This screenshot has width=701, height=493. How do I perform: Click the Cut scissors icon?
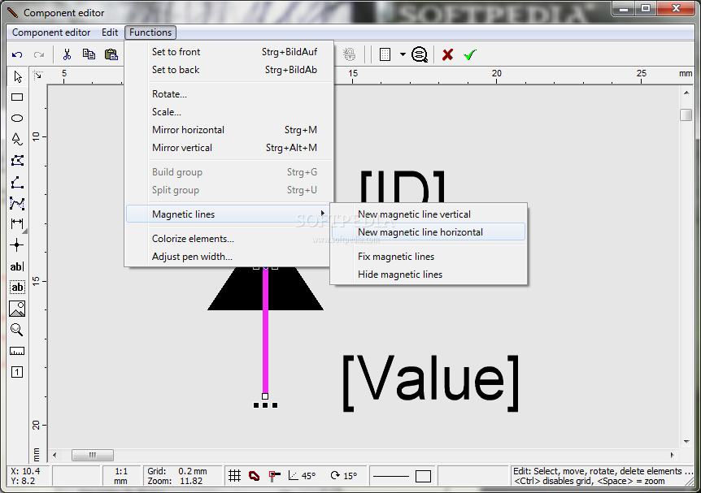67,54
